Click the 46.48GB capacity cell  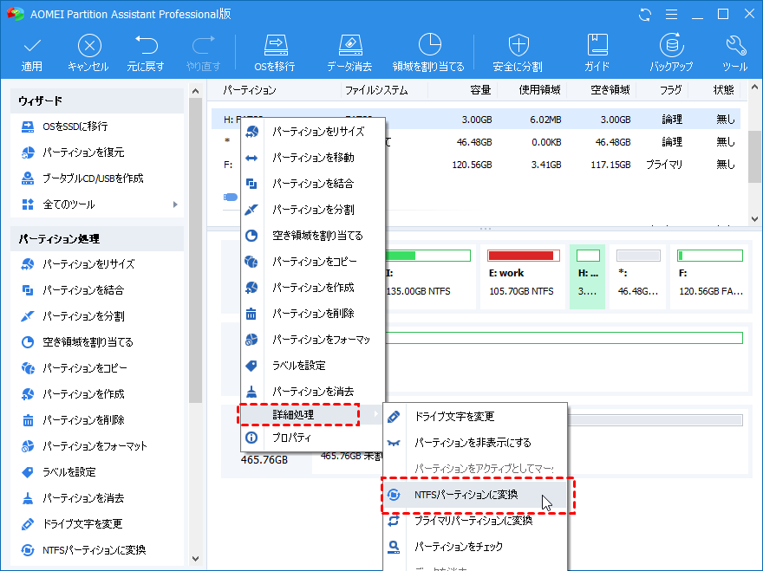pyautogui.click(x=474, y=142)
